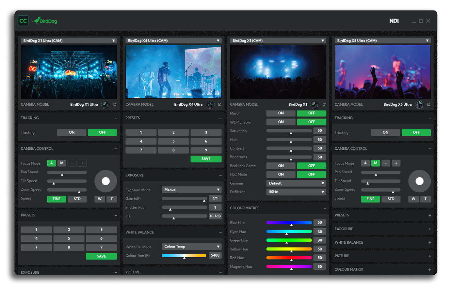Open the Exposure Mode dropdown
The width and height of the screenshot is (452, 287).
191,190
